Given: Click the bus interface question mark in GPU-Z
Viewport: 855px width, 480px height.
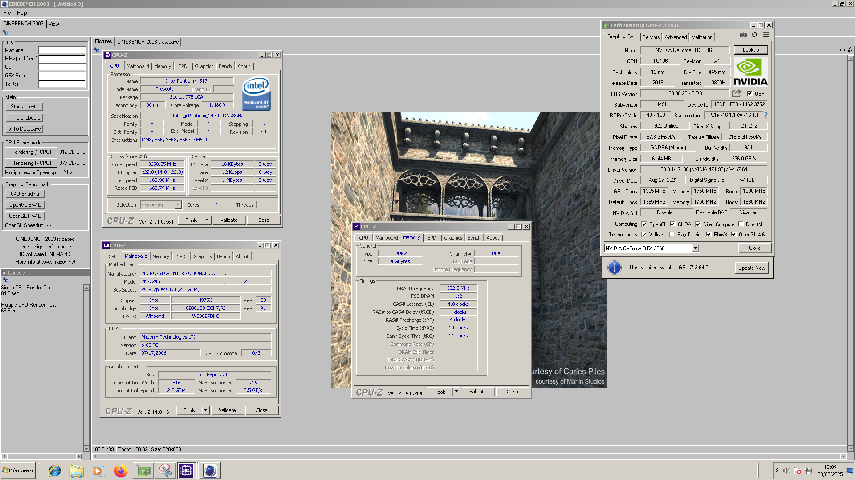Looking at the screenshot, I should (x=766, y=115).
